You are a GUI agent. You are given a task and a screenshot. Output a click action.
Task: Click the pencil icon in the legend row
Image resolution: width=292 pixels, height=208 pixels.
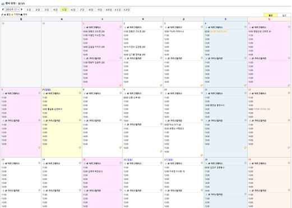point(2,15)
